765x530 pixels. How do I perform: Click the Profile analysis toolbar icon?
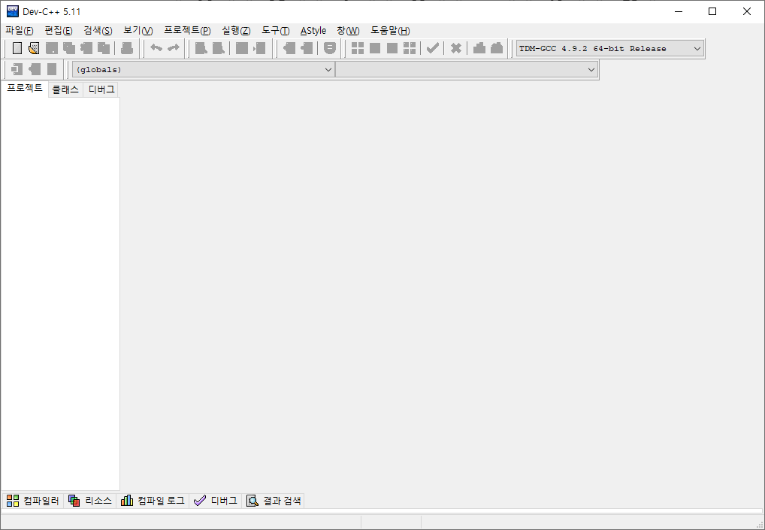(479, 48)
